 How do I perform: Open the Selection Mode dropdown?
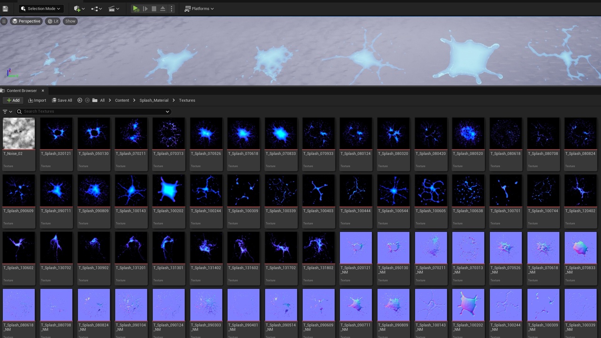pos(41,8)
